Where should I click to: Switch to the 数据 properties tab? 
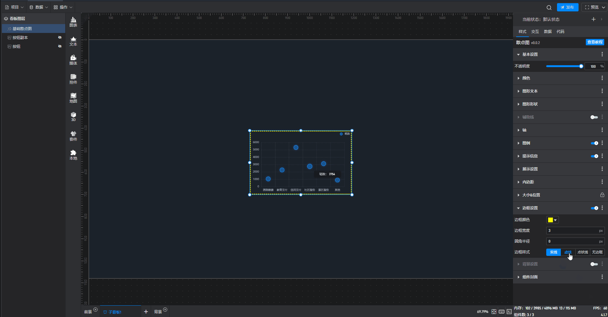click(548, 32)
